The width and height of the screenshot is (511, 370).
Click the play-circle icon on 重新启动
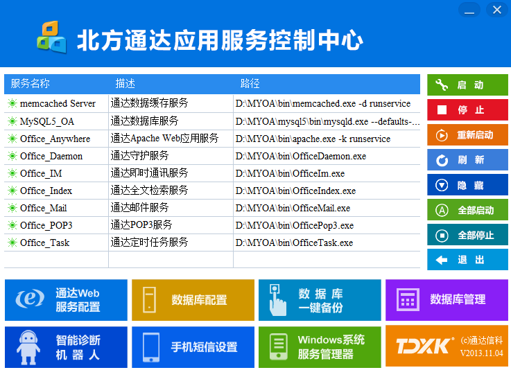[442, 135]
